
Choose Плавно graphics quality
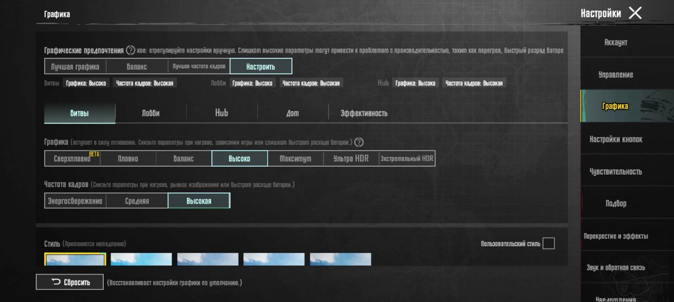point(128,158)
